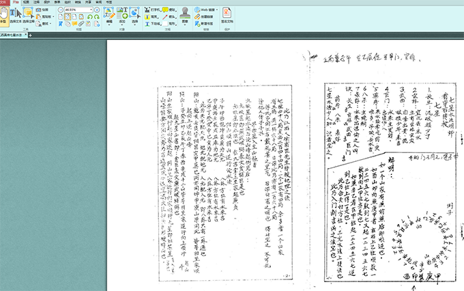Zoom out with the minus button

click(x=60, y=10)
